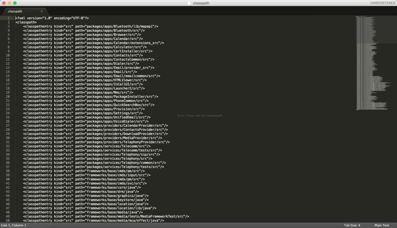Open the Tab Size: 4 indentation menu
The image size is (397, 228).
pyautogui.click(x=352, y=225)
